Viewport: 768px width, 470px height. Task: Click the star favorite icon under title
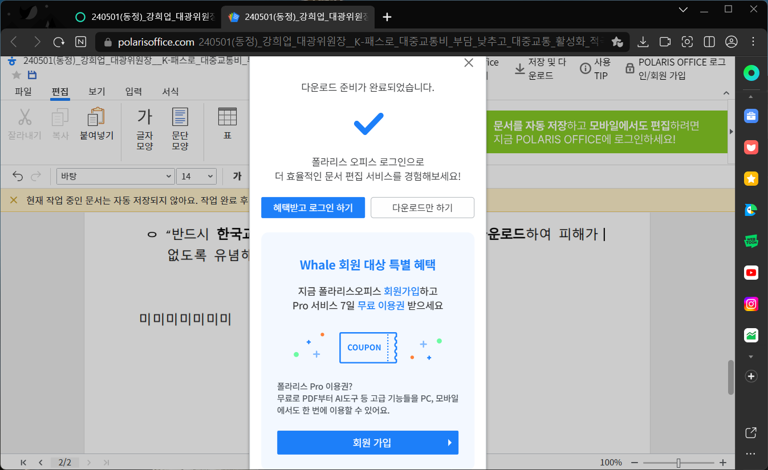tap(17, 75)
